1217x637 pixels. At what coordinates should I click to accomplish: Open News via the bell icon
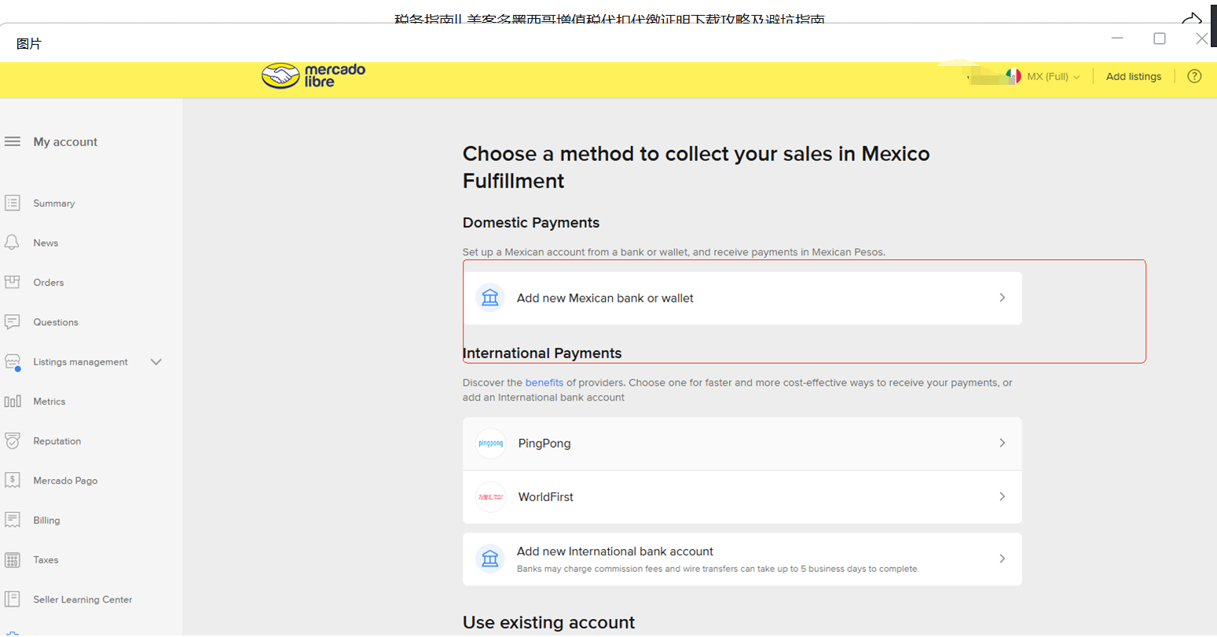[x=13, y=243]
